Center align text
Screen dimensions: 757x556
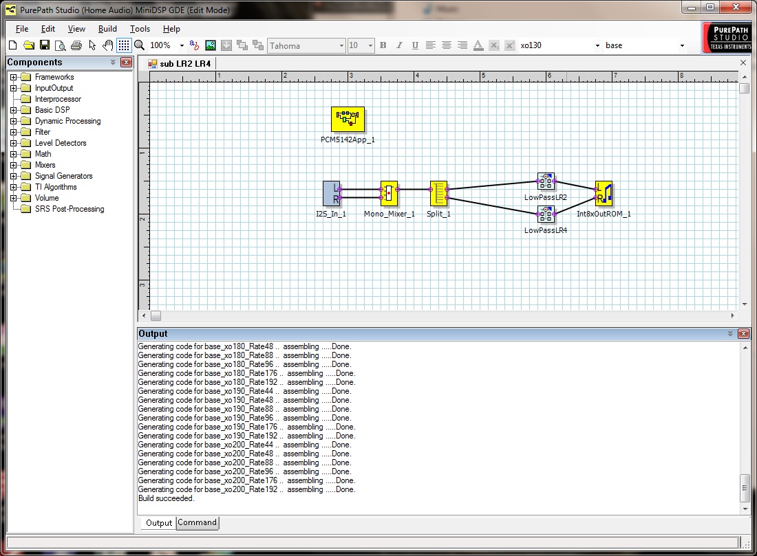(447, 45)
